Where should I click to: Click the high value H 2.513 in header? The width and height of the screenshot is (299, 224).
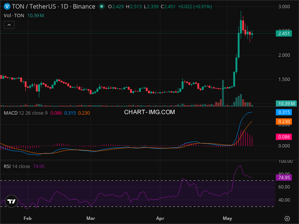pyautogui.click(x=134, y=7)
